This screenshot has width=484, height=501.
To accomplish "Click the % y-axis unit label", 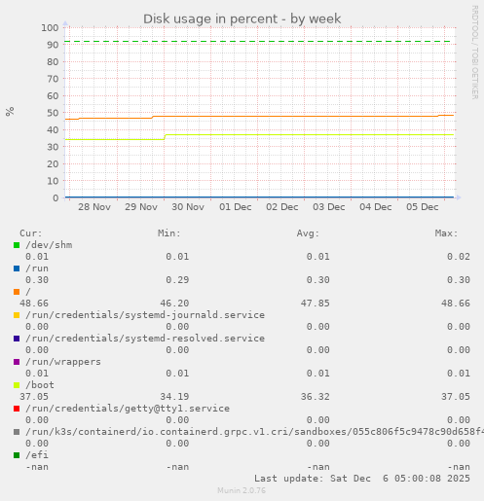I will [10, 111].
